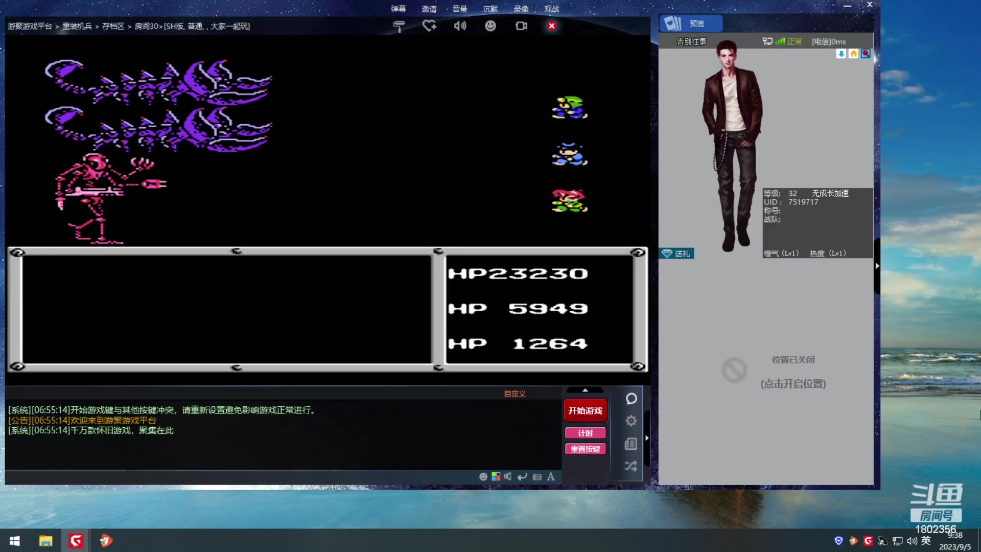Click the pink 计时 button
Screen dimensions: 981x552
(x=585, y=433)
